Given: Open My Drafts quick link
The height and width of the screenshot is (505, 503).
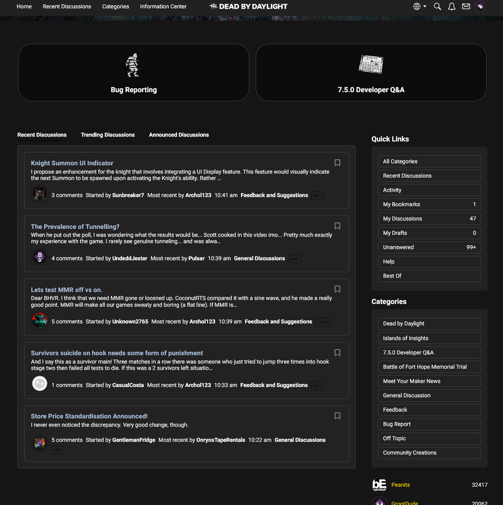Looking at the screenshot, I should coord(430,233).
